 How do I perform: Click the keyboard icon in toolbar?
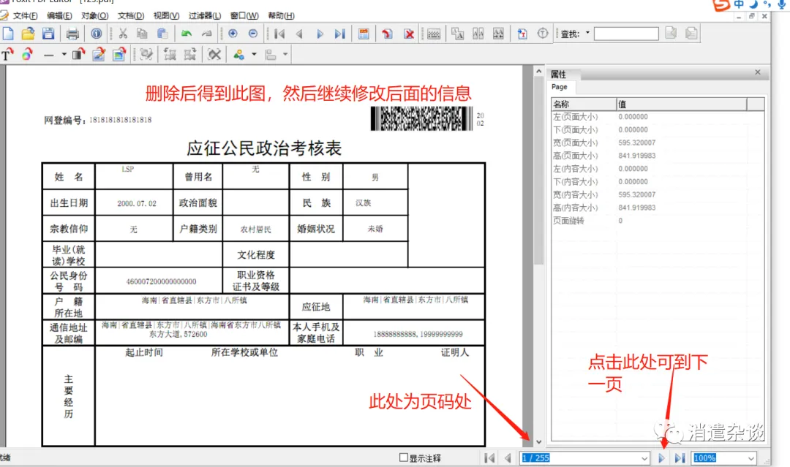coord(433,34)
